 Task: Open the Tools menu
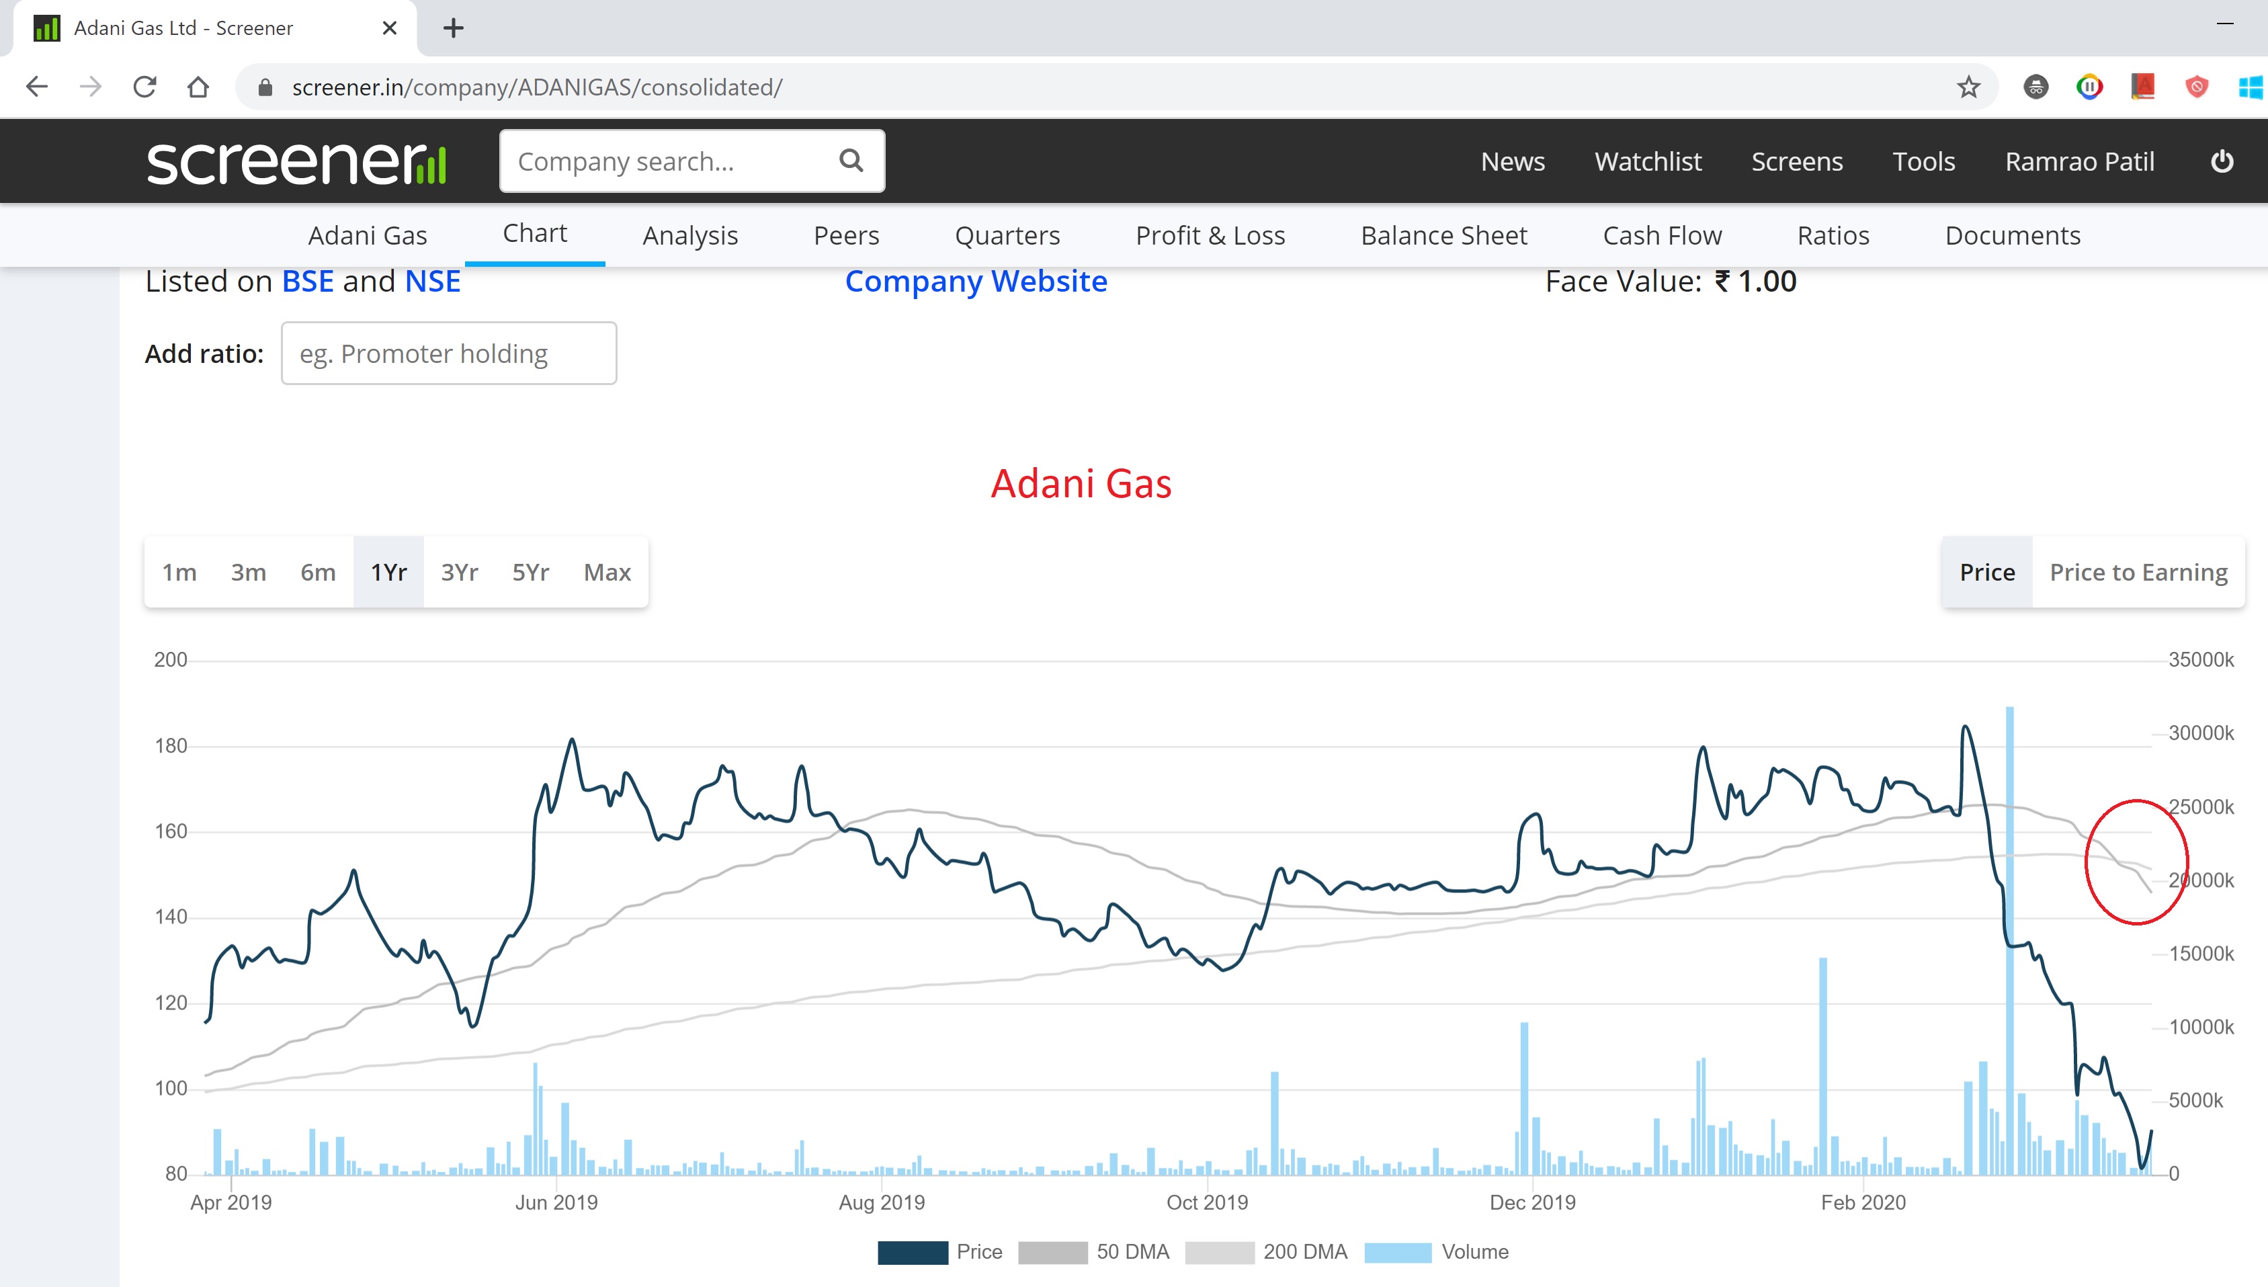point(1923,162)
